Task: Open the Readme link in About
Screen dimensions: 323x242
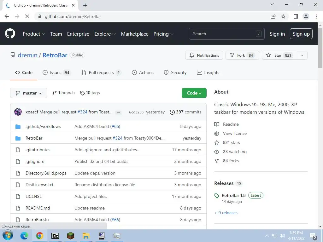Action: [226, 124]
